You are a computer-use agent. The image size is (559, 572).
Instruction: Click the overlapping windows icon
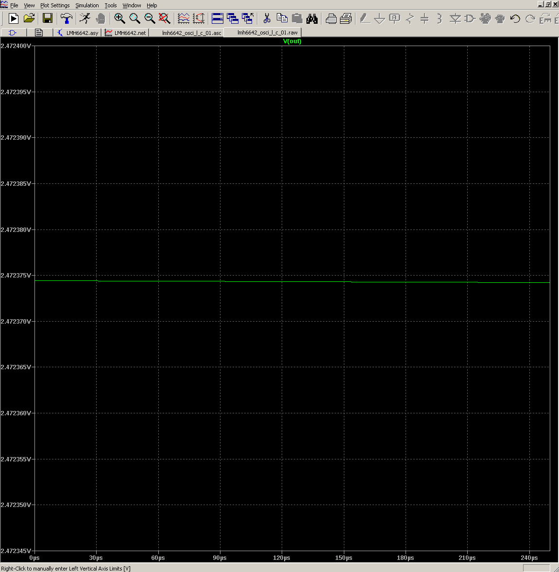pos(233,18)
